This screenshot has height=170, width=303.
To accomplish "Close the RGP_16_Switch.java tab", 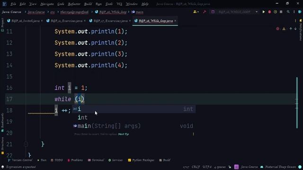I will (x=42, y=21).
